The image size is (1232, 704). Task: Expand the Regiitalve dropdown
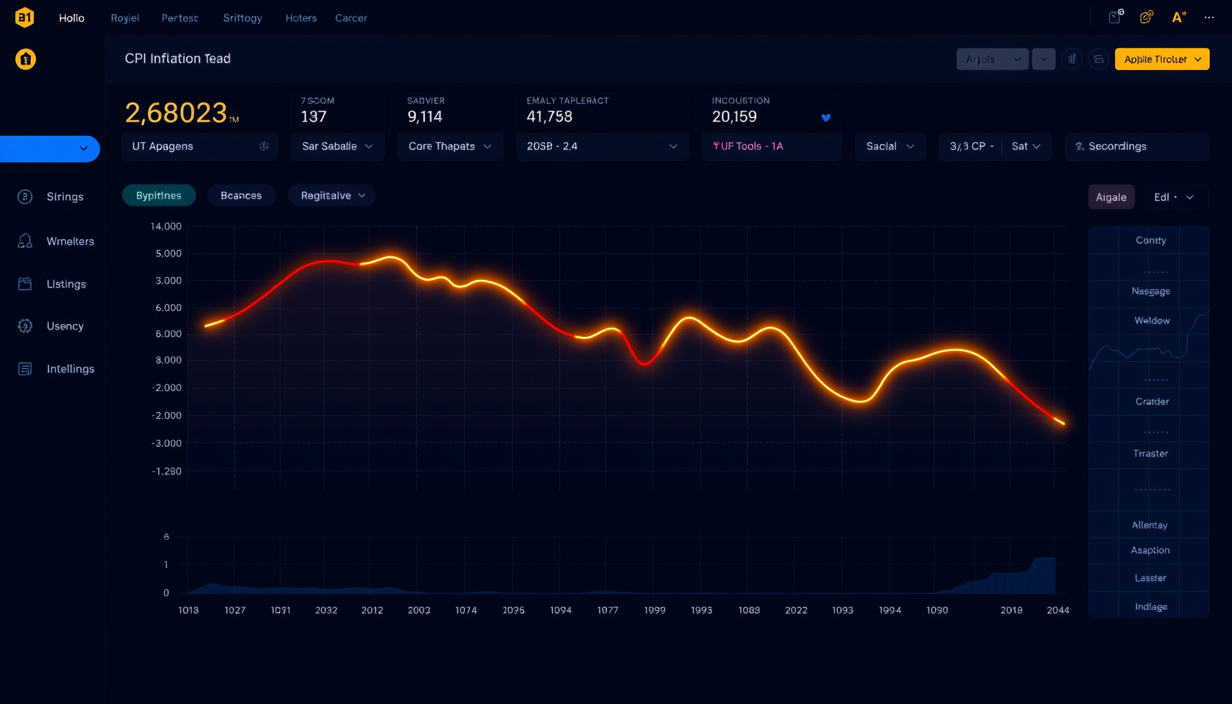click(332, 195)
